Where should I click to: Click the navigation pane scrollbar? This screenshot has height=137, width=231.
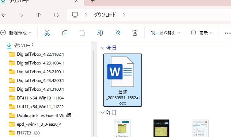click(94, 93)
